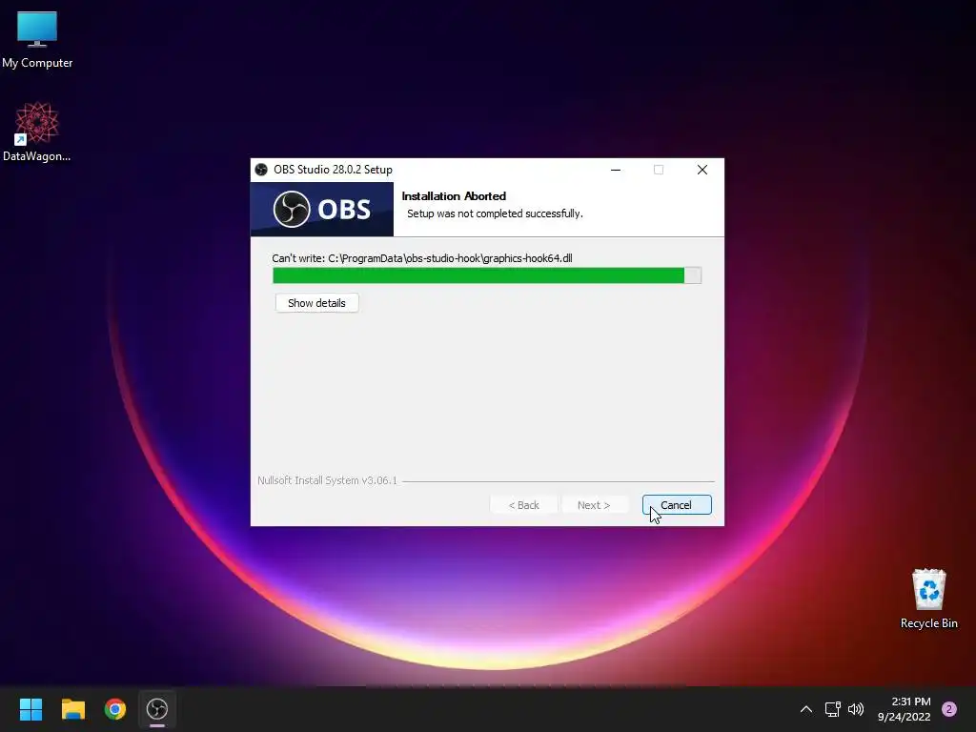Click the OBS logo banner

[x=322, y=209]
